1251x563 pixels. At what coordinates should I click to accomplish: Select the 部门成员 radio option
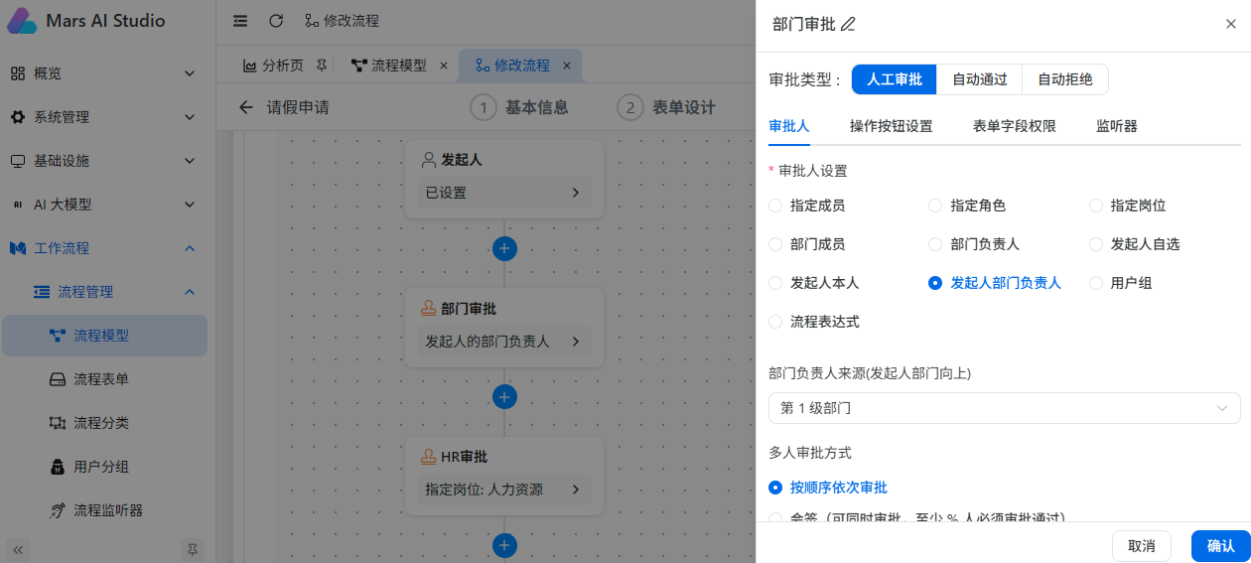click(775, 244)
